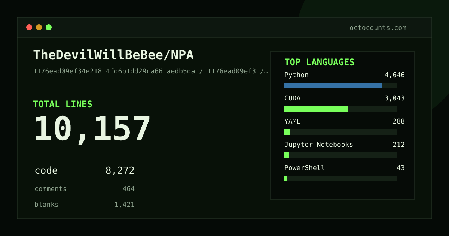The image size is (449, 236).
Task: Click the red window dot
Action: [x=29, y=27]
